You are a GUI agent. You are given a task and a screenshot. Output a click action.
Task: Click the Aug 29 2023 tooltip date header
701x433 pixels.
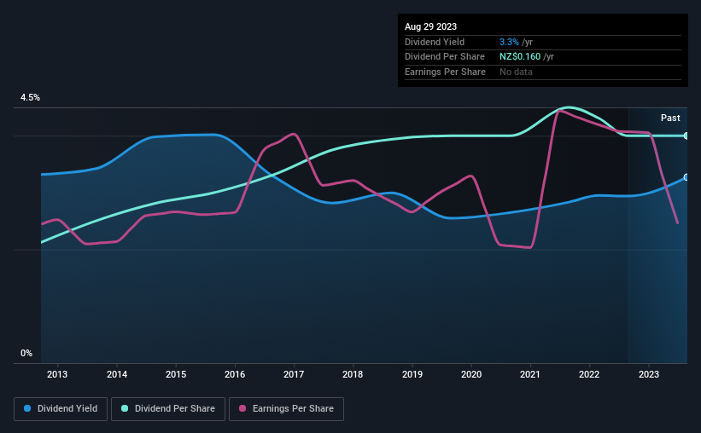point(430,26)
